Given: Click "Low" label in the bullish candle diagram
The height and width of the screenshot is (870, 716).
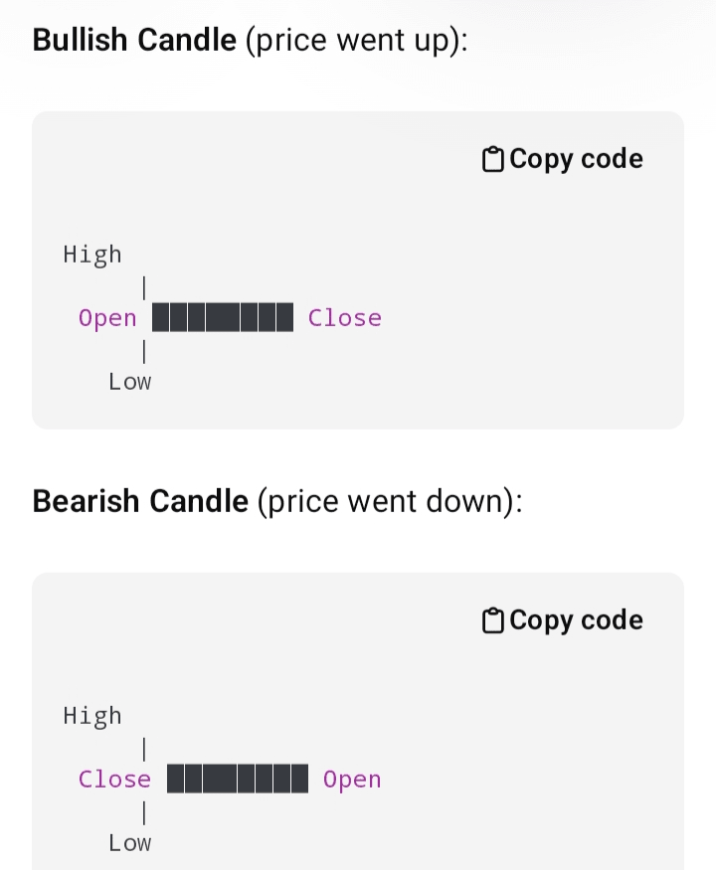Looking at the screenshot, I should 130,382.
